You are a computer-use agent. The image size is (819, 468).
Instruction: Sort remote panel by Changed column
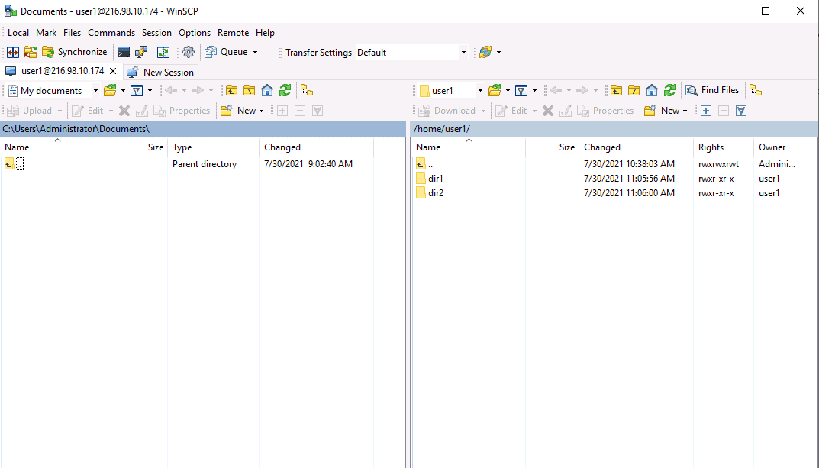(636, 147)
